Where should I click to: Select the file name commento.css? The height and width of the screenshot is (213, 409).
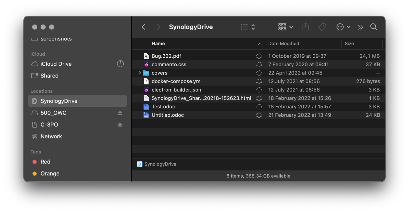click(x=169, y=65)
